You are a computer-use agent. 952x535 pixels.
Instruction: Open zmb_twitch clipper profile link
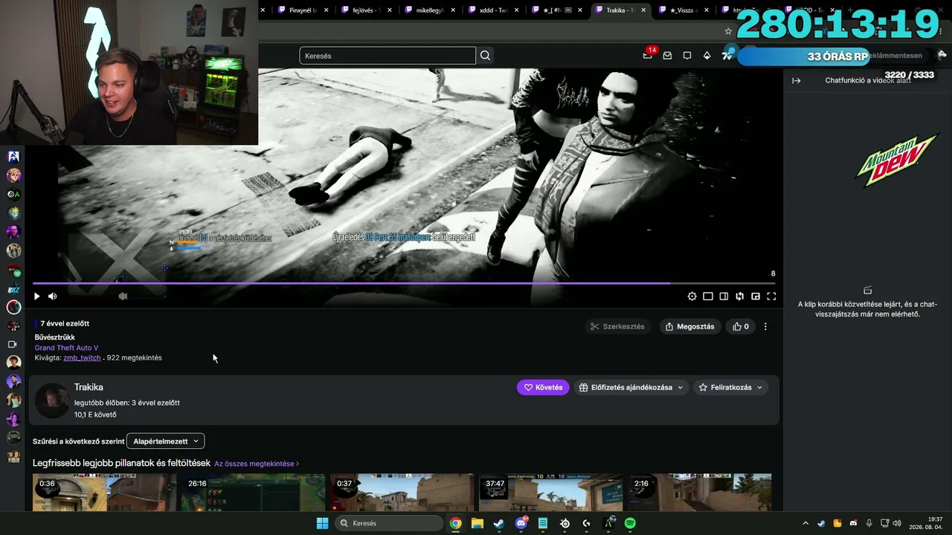[82, 358]
